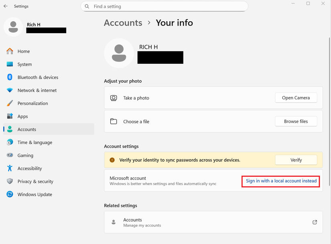Open Time & language settings
The image size is (331, 244).
pos(10,142)
